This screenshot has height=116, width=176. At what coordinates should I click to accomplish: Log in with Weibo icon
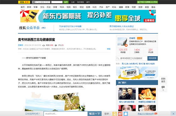pyautogui.click(x=120, y=114)
